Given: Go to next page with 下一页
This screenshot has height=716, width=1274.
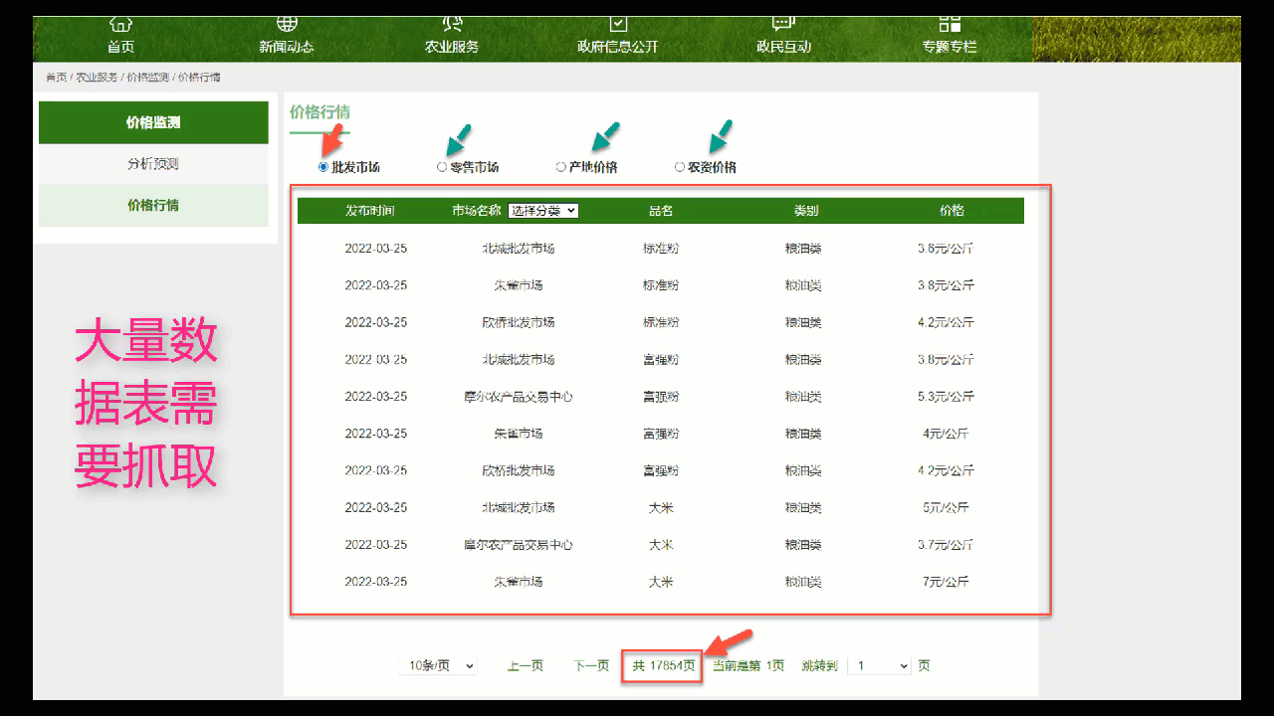Looking at the screenshot, I should [590, 666].
